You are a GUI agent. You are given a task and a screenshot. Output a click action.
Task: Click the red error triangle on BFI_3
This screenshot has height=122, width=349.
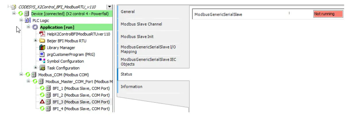pyautogui.click(x=42, y=102)
